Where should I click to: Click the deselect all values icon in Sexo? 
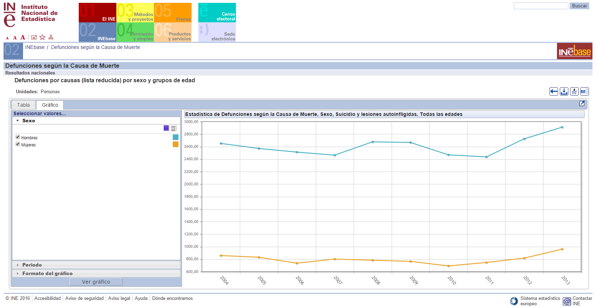173,128
